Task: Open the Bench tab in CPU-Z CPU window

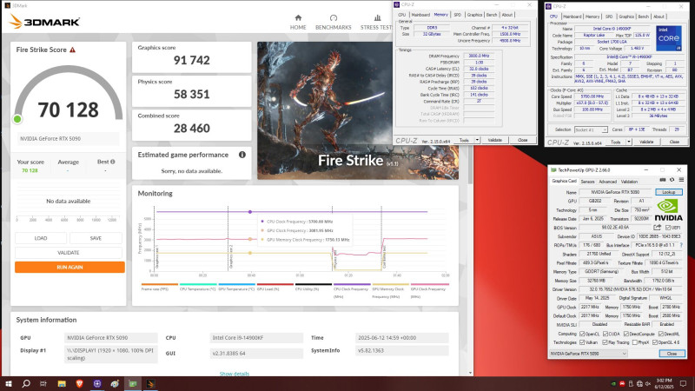Action: 643,17
